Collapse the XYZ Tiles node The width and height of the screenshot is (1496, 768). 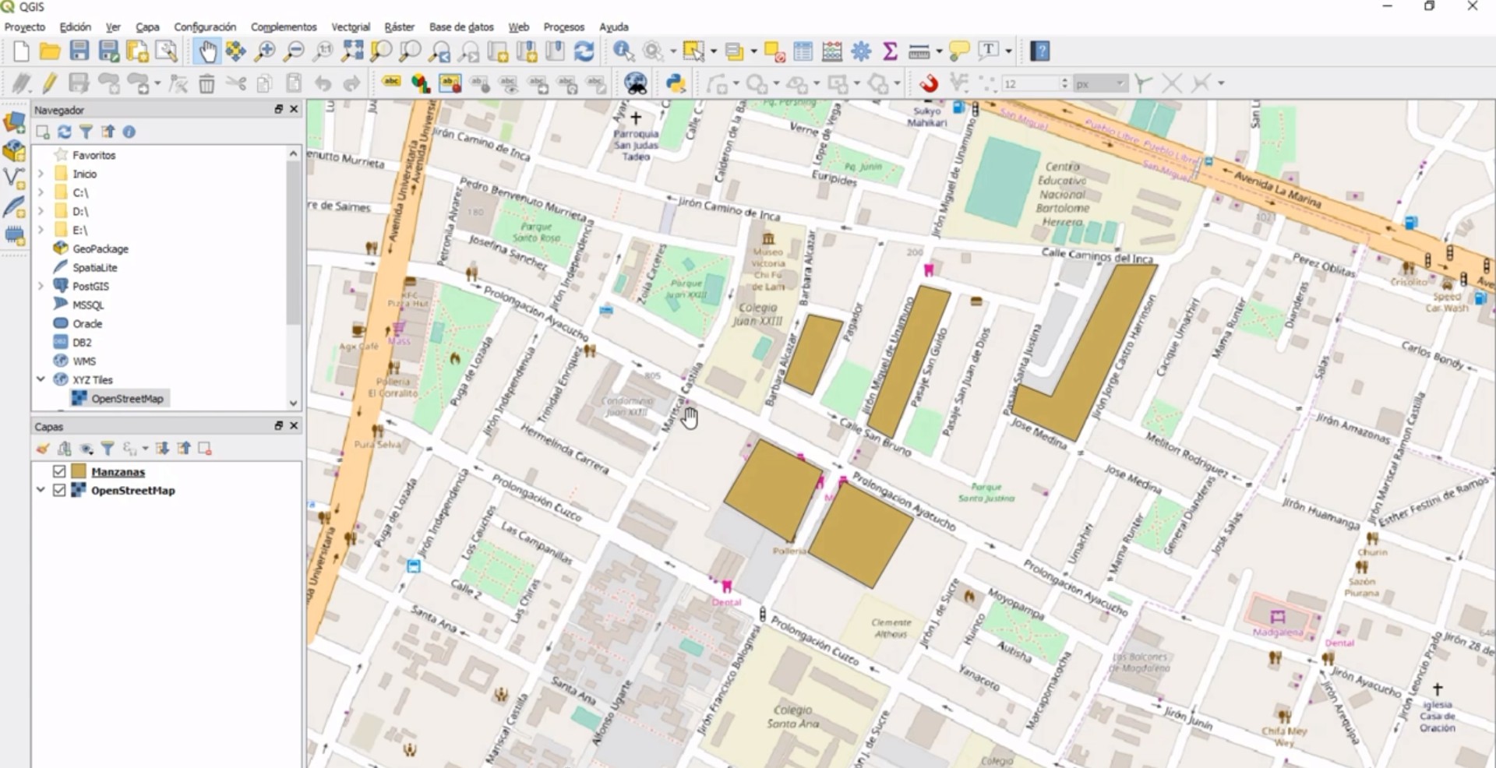41,379
